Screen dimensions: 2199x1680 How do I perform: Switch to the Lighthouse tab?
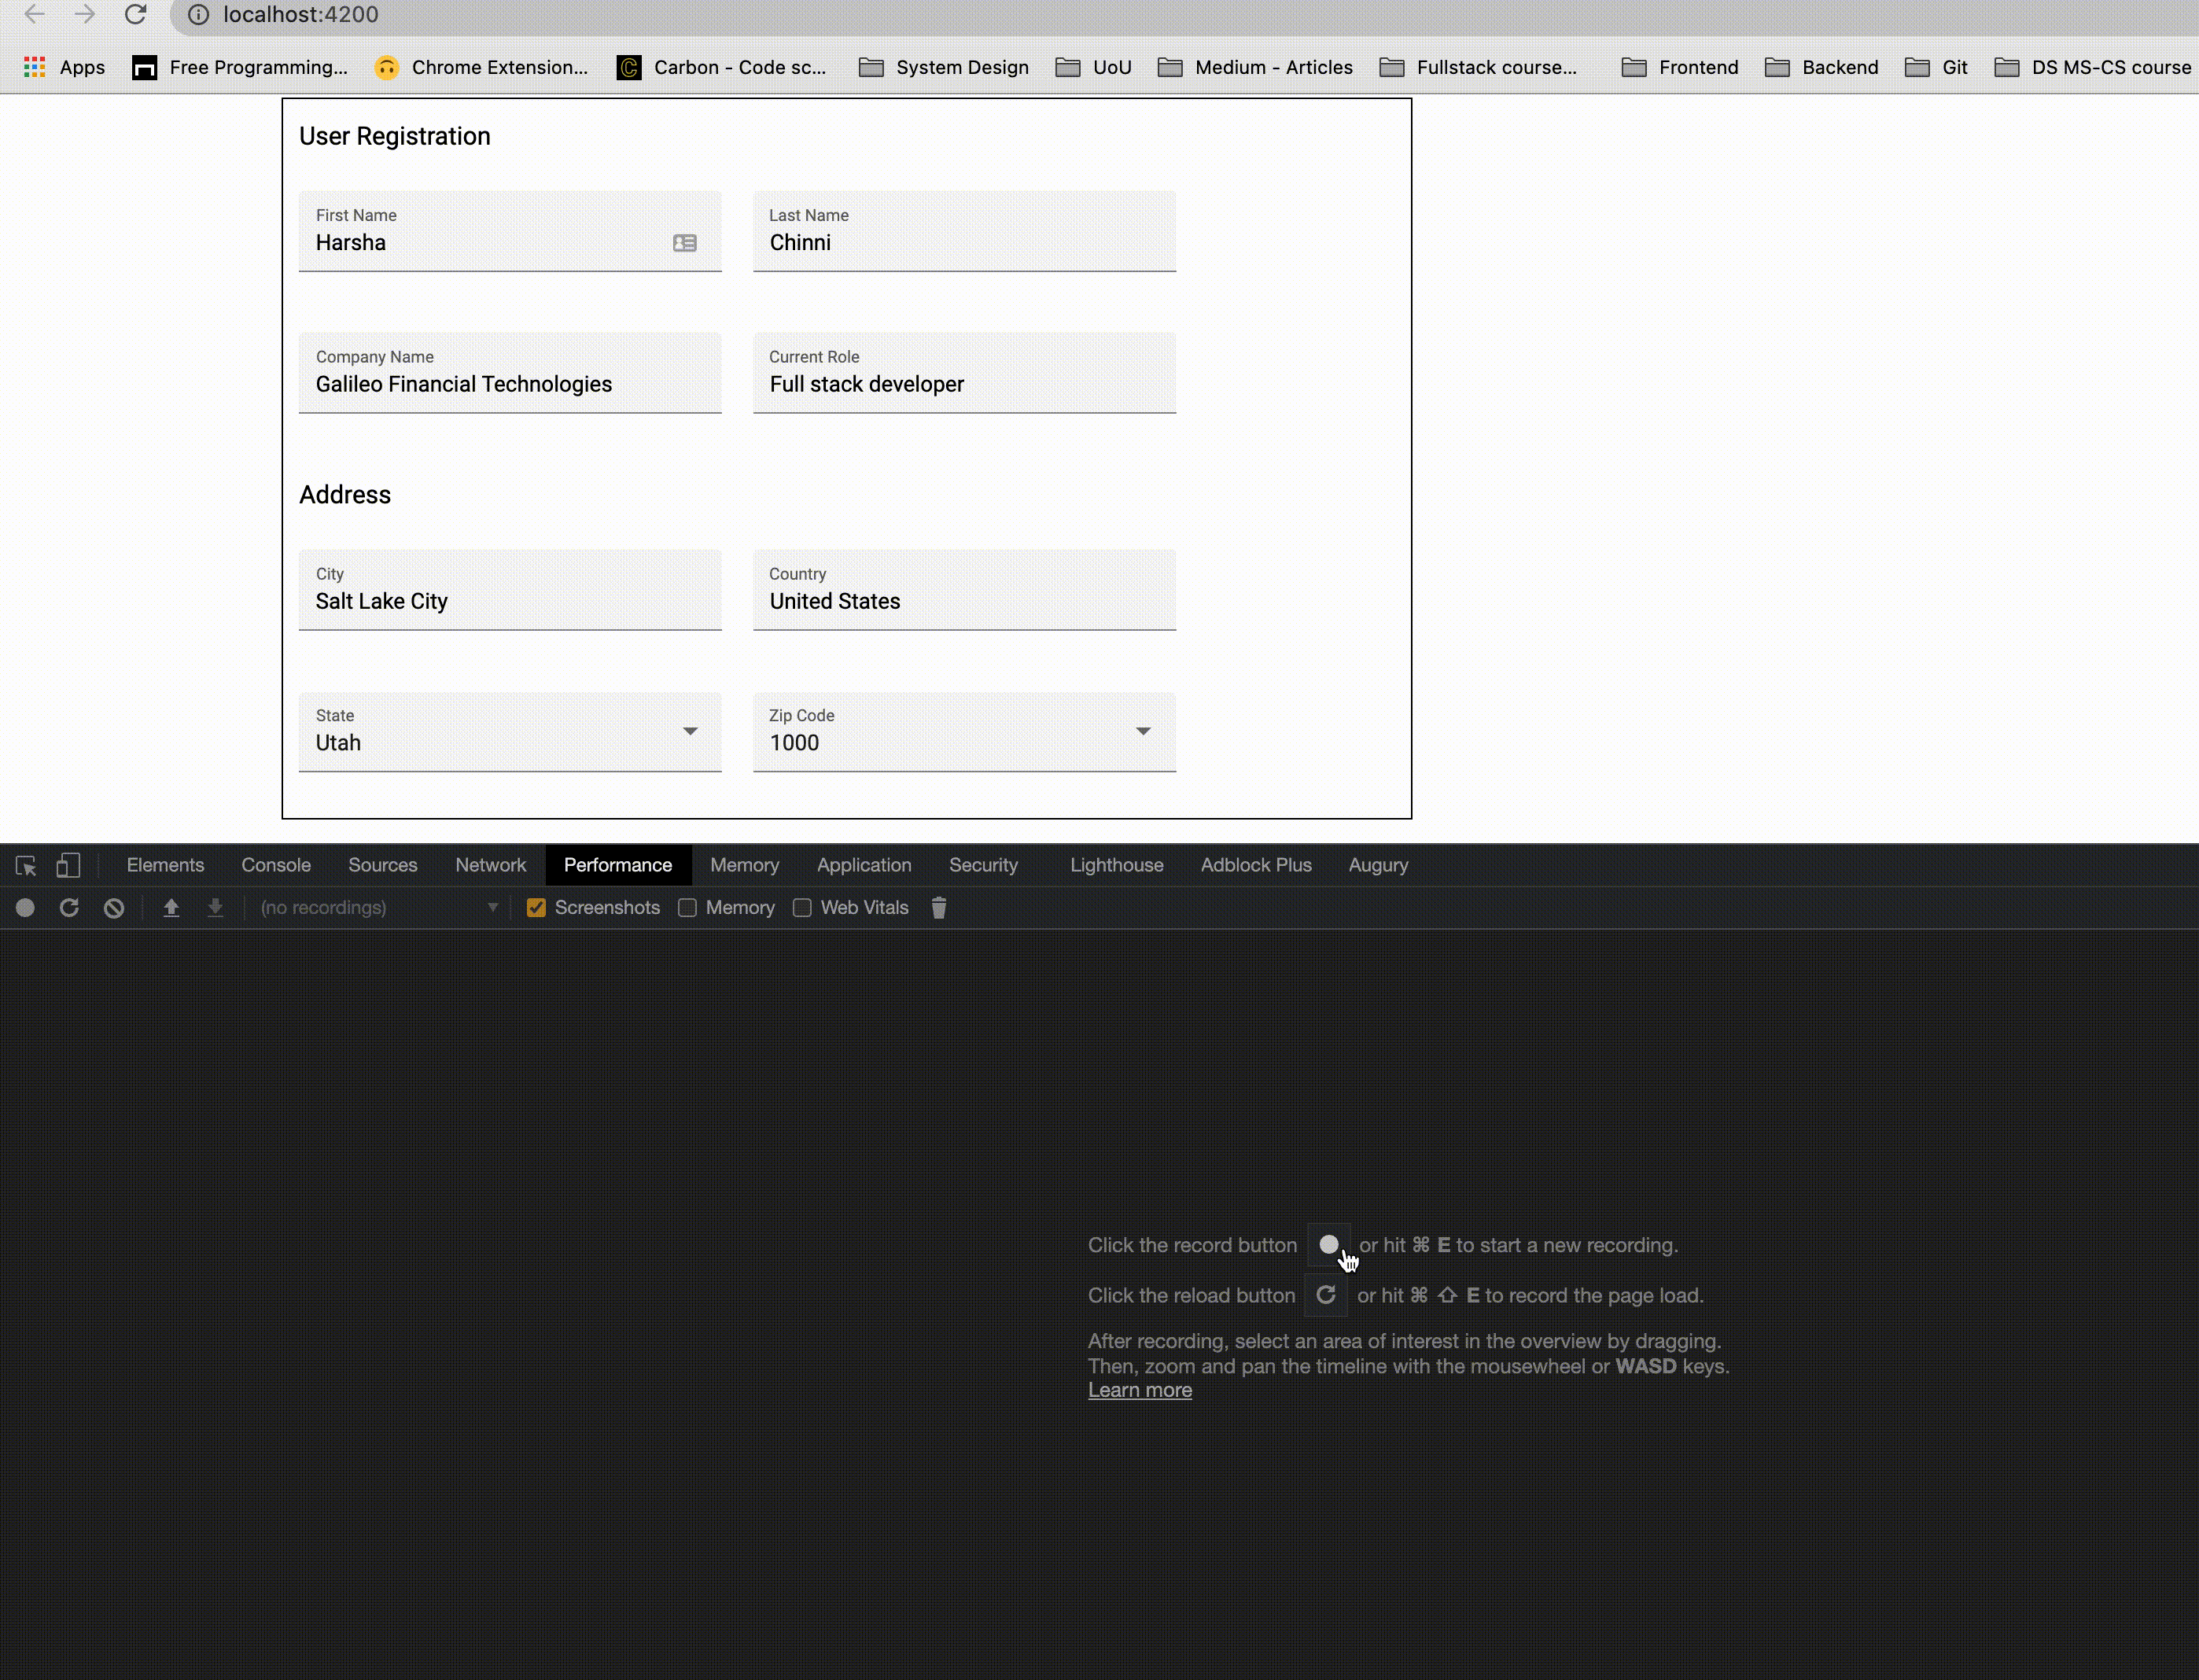click(1117, 865)
